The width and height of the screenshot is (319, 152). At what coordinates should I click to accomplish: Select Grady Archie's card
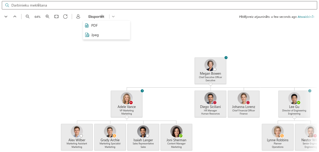point(110,137)
